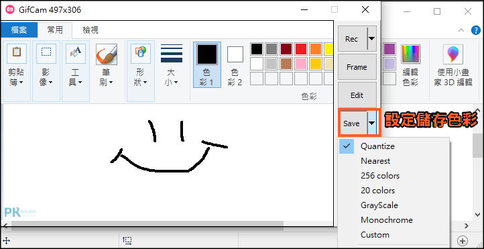Select 色彩 2 background color
Screen dimensions: 484x249
pyautogui.click(x=235, y=64)
